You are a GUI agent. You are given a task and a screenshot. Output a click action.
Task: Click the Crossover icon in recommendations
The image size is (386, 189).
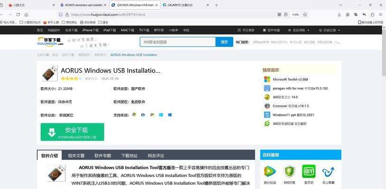coord(267,106)
